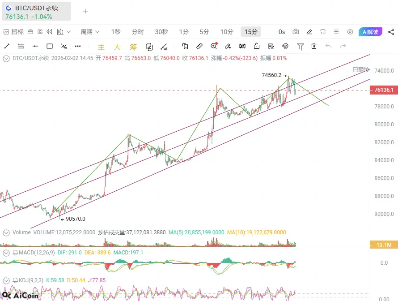Collapse the MACD indicator chevron
This screenshot has width=398, height=301.
point(6,253)
